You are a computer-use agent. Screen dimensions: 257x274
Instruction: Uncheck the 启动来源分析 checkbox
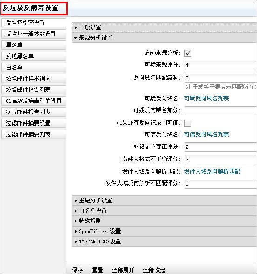pyautogui.click(x=188, y=53)
